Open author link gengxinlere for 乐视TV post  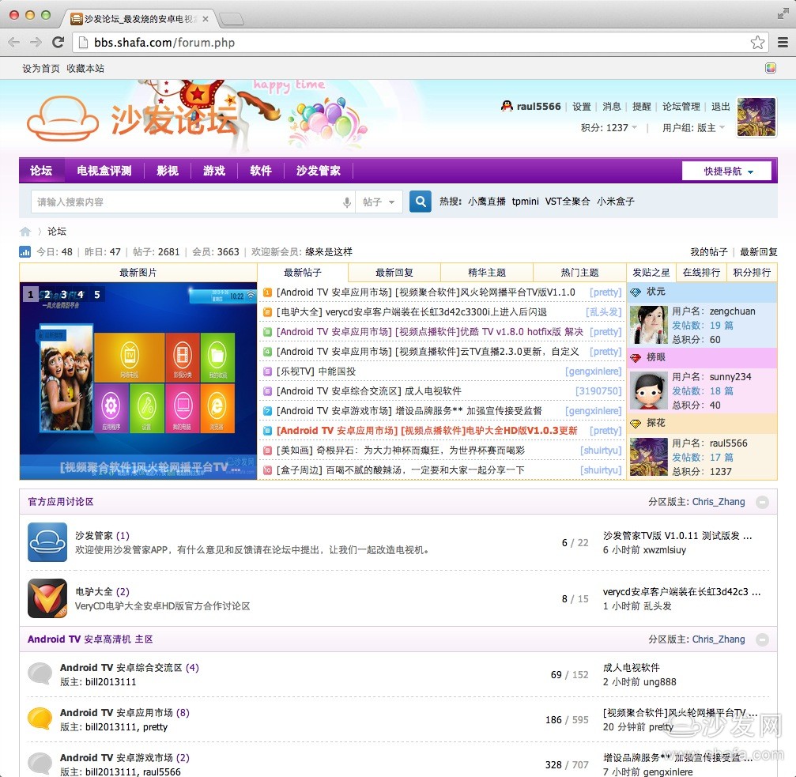(594, 372)
